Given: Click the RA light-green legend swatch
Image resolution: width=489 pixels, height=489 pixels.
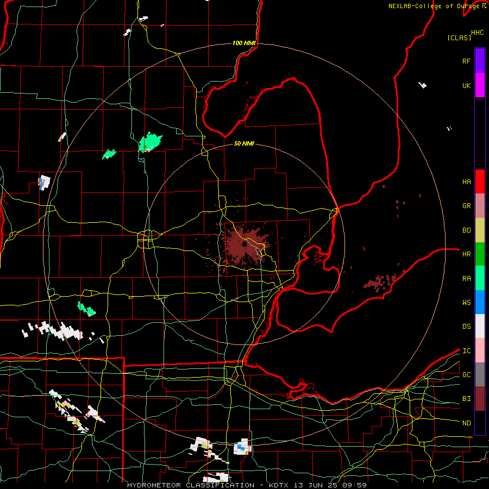Looking at the screenshot, I should (480, 278).
